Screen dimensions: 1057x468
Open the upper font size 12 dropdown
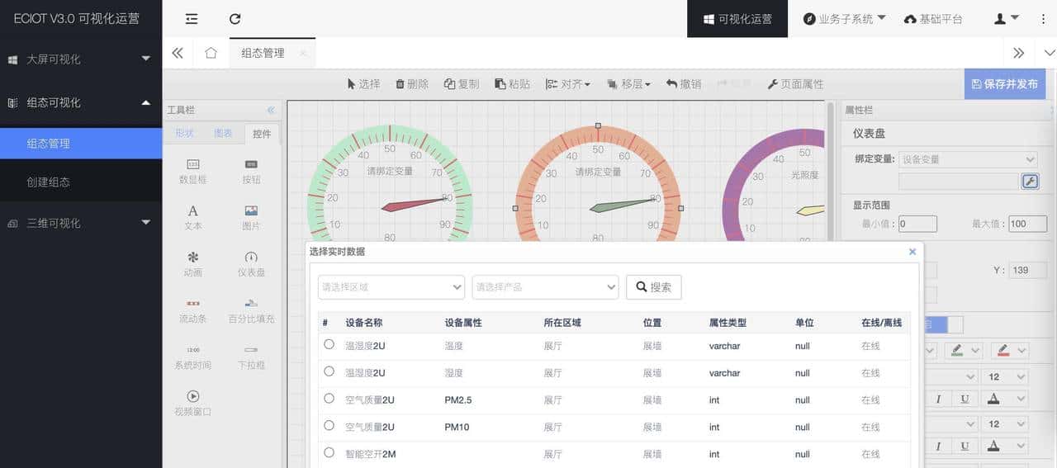[1007, 376]
